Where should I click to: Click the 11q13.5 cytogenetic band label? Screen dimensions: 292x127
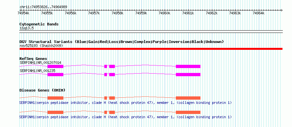point(27,28)
